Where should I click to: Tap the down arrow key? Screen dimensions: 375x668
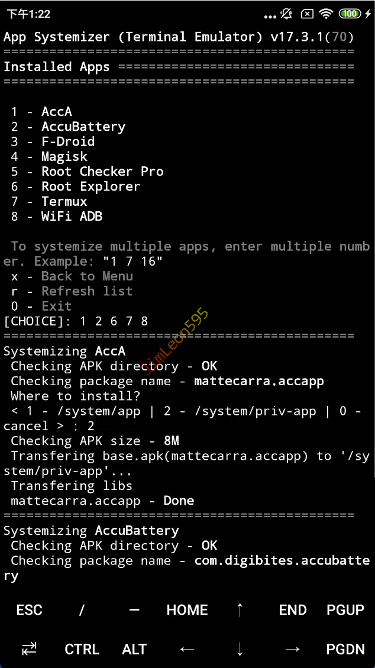(240, 649)
